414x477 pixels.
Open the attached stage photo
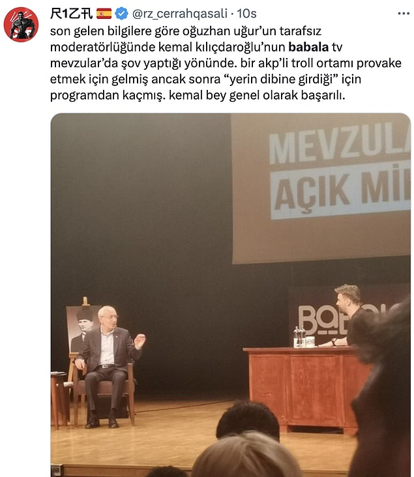(x=230, y=295)
